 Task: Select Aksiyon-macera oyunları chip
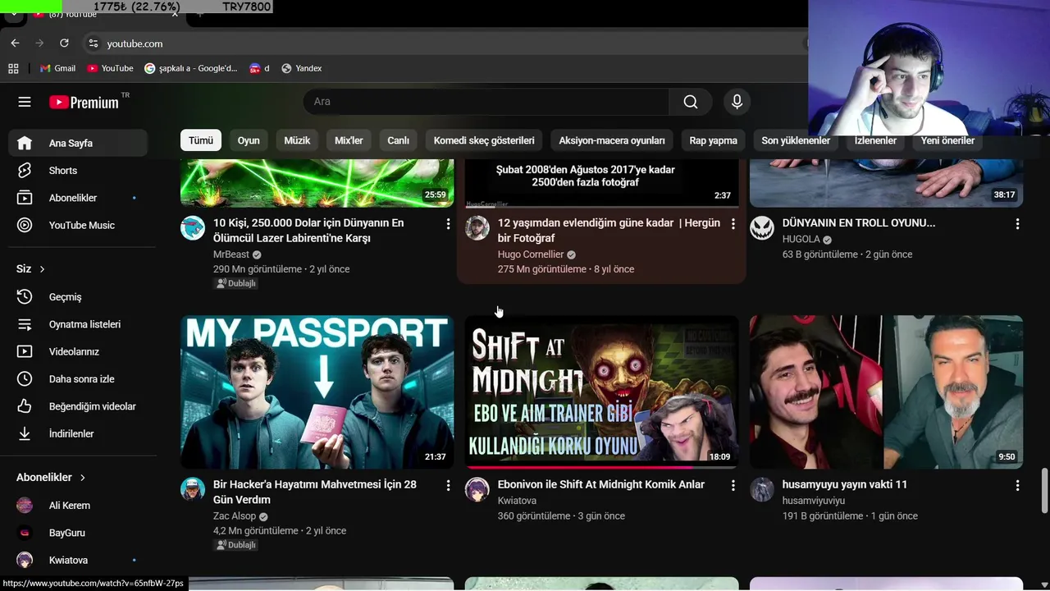click(x=612, y=140)
